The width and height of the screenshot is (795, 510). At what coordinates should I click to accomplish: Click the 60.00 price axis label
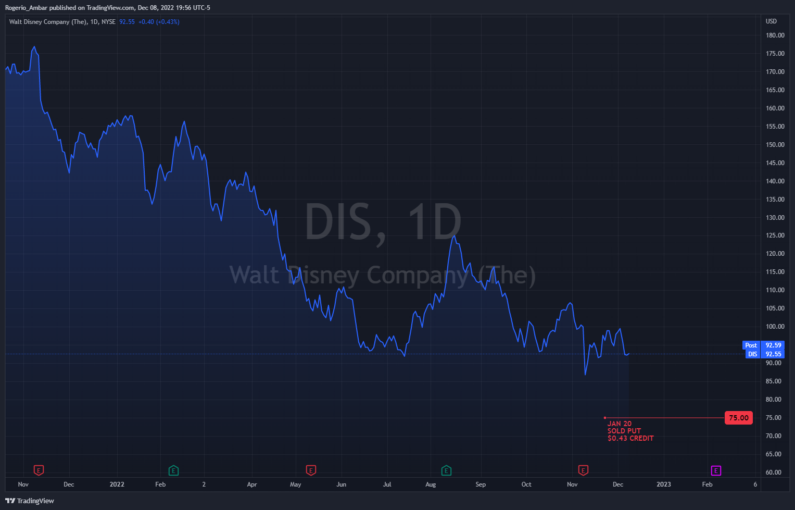click(x=775, y=472)
